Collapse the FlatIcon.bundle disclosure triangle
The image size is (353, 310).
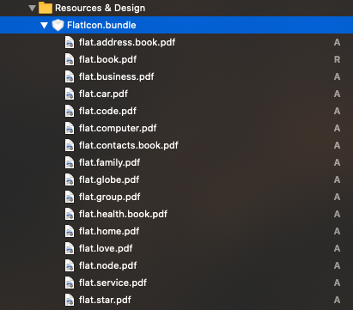pos(44,25)
